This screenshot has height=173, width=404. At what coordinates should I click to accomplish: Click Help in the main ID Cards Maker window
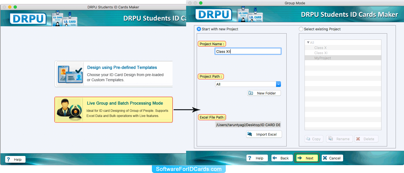point(15,159)
